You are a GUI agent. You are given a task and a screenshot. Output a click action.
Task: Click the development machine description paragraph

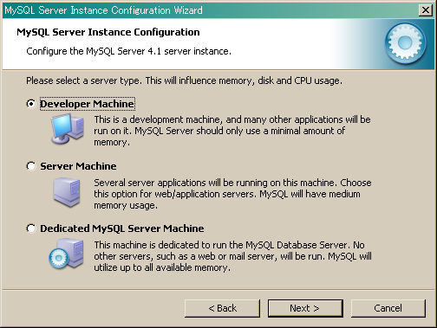pos(232,131)
